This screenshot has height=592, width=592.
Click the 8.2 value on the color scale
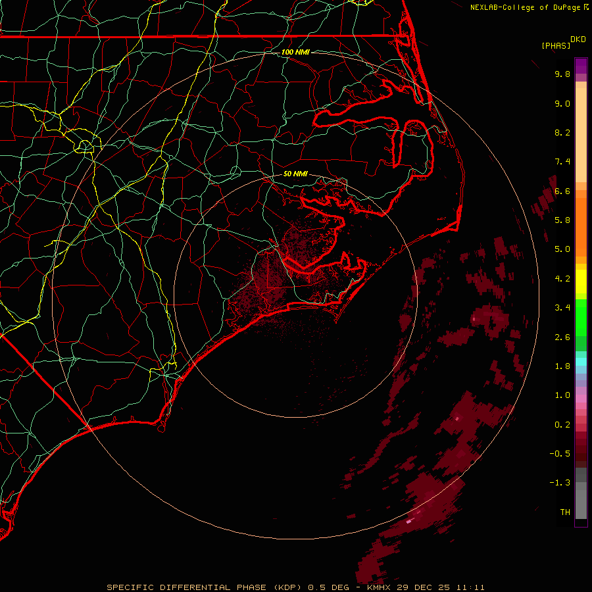point(562,132)
